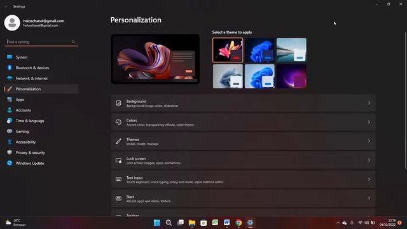
Task: Open System settings icon in sidebar
Action: coord(10,57)
